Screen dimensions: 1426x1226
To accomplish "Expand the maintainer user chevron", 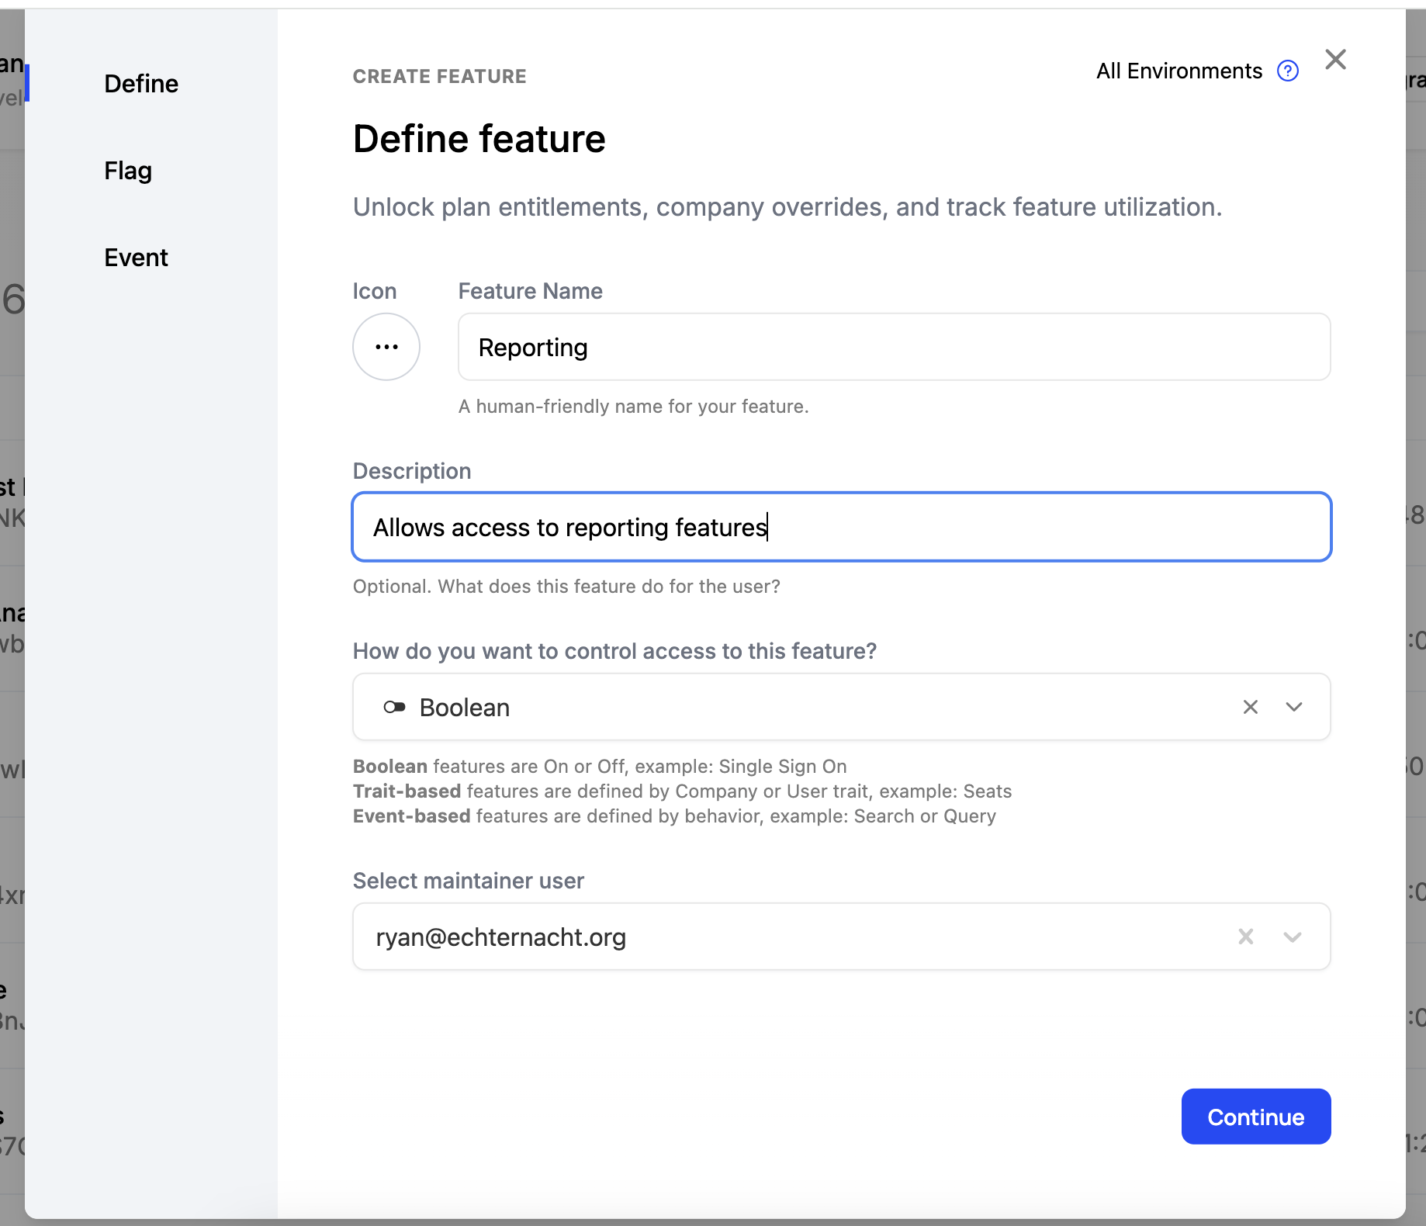I will [1292, 937].
